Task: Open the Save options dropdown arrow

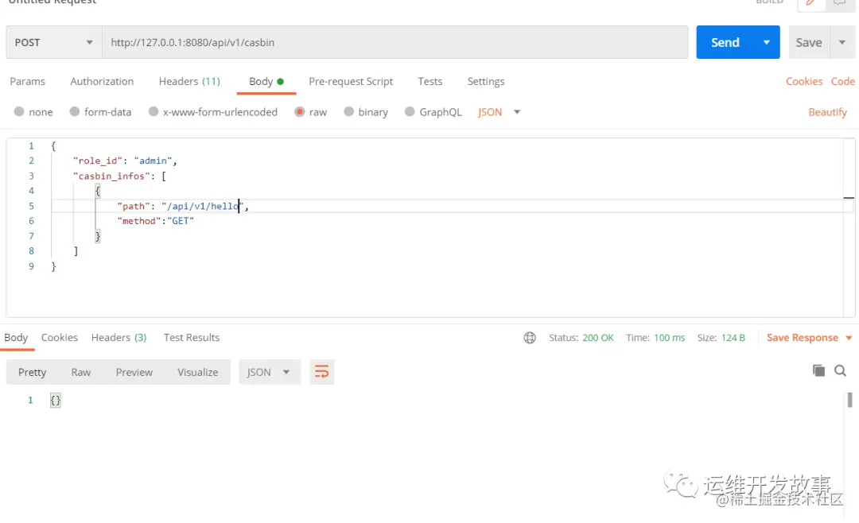Action: 842,42
